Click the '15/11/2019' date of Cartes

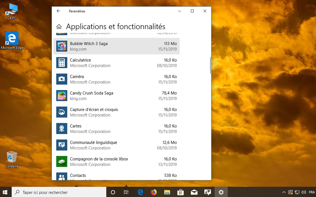(167, 131)
